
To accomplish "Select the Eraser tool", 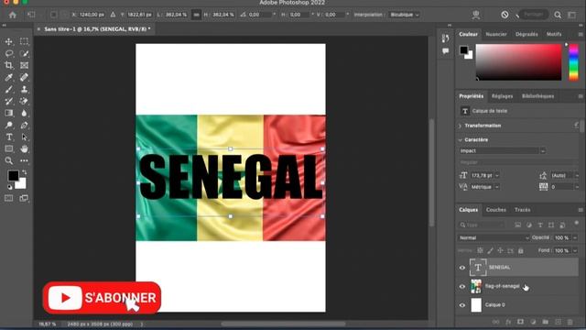I will (25, 101).
